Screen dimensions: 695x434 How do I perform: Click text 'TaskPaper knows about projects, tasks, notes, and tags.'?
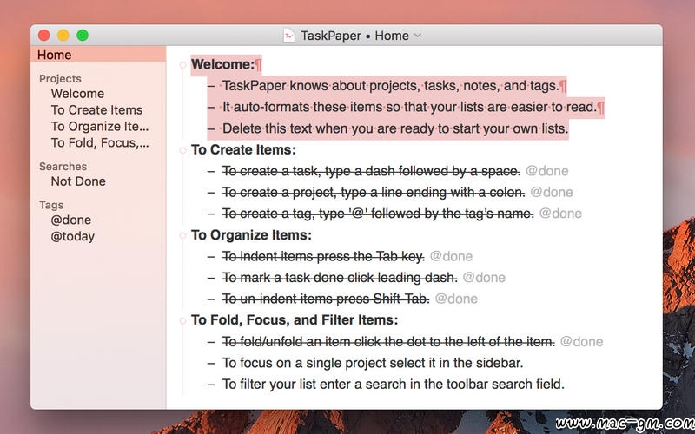click(390, 86)
